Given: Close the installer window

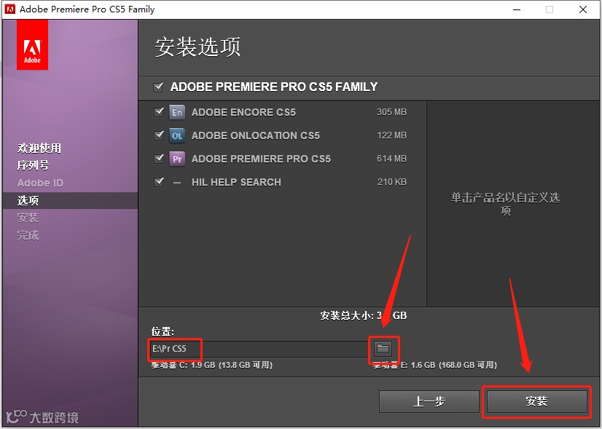Looking at the screenshot, I should (583, 9).
